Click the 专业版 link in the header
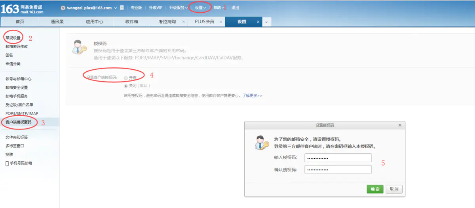 [136, 8]
